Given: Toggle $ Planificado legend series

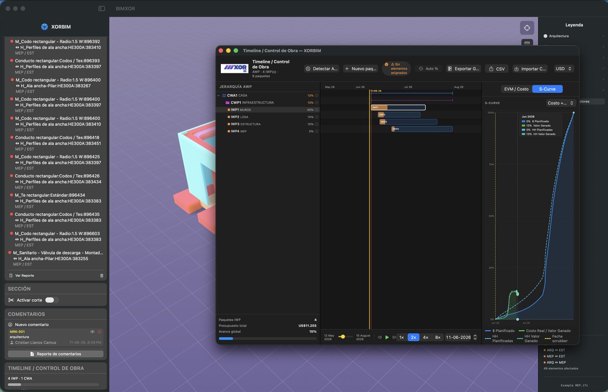Looking at the screenshot, I should [500, 331].
